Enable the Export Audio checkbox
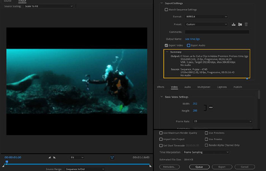The image size is (266, 171). [x=188, y=45]
